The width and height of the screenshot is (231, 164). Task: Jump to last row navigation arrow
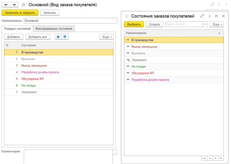click(x=221, y=158)
